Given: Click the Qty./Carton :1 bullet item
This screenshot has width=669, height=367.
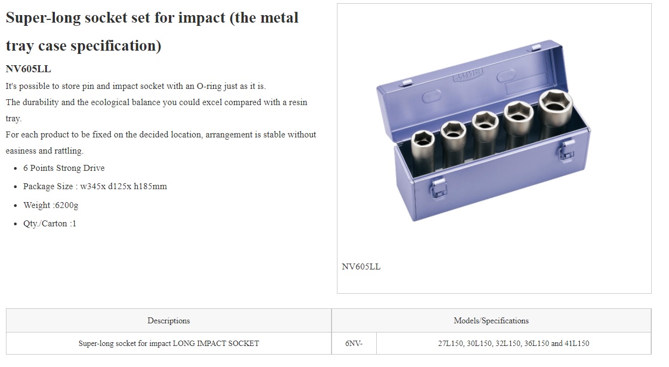Looking at the screenshot, I should point(50,224).
